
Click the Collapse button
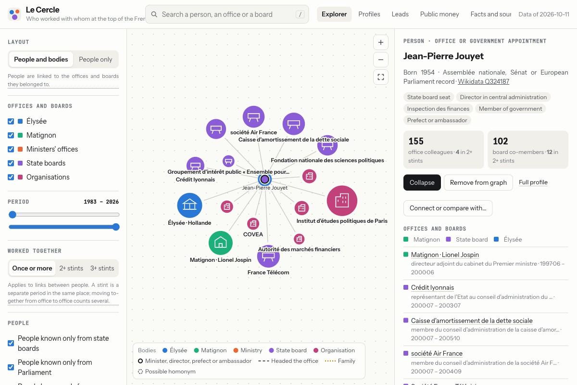422,182
